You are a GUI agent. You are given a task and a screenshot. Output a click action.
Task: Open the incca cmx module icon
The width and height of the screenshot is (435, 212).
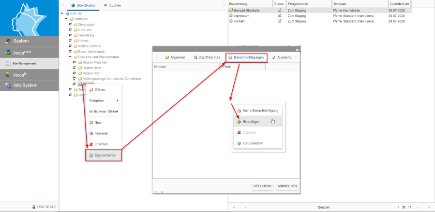pos(8,52)
